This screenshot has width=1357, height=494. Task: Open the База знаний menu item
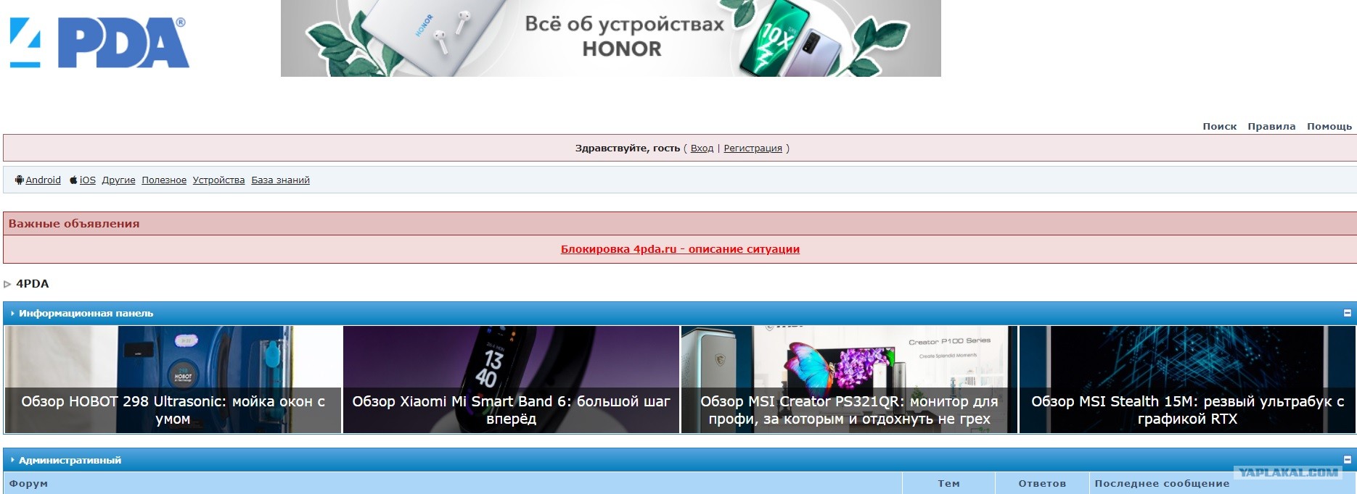tap(280, 180)
